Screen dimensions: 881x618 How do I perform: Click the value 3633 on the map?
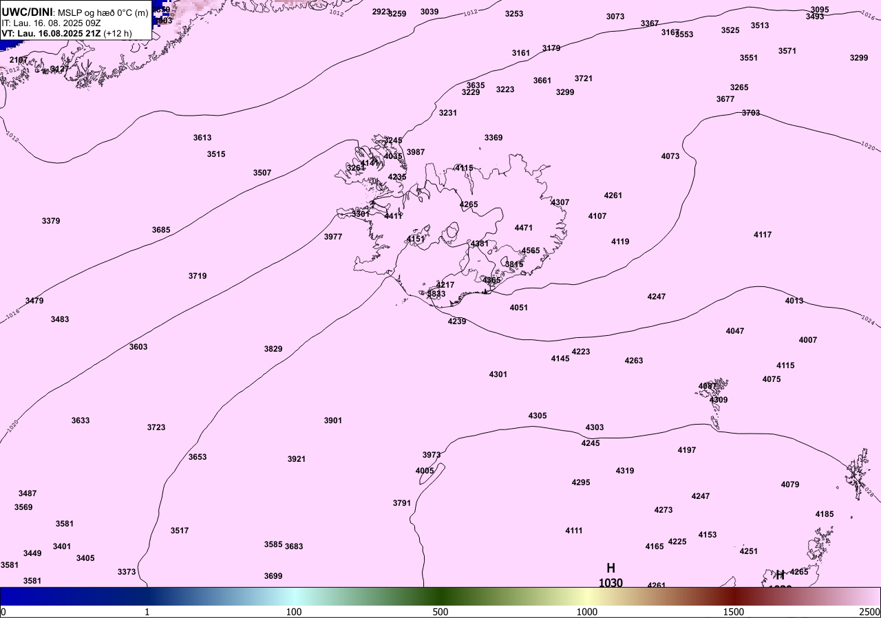point(81,420)
